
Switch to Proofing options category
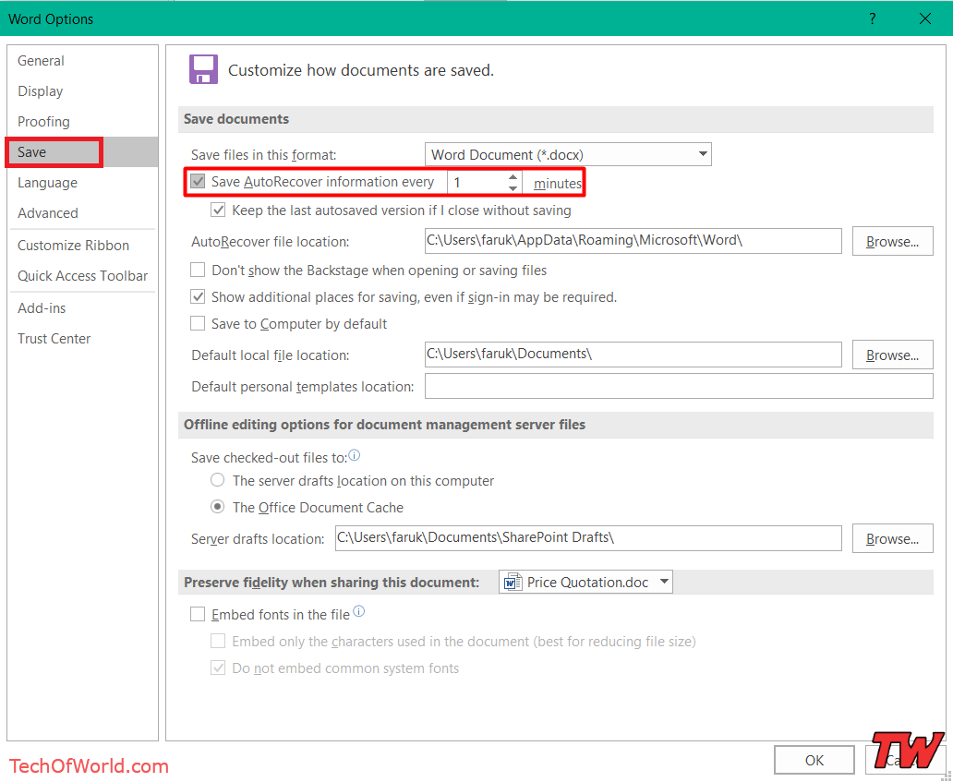click(x=43, y=122)
